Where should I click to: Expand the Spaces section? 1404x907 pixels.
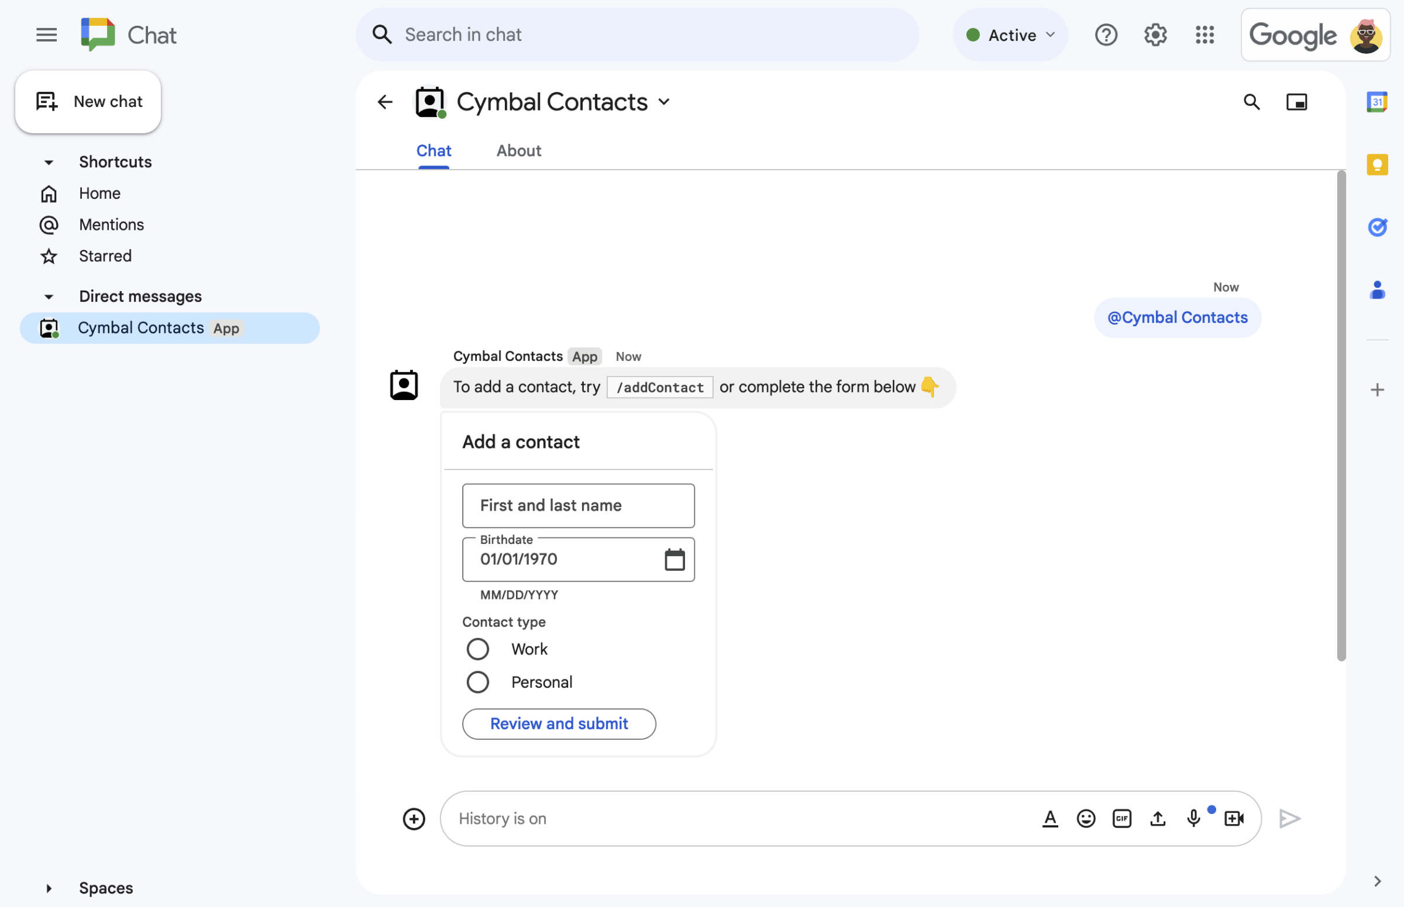[48, 887]
